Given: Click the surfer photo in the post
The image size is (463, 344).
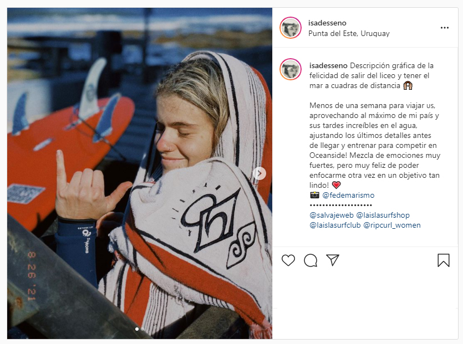Looking at the screenshot, I should coord(140,173).
